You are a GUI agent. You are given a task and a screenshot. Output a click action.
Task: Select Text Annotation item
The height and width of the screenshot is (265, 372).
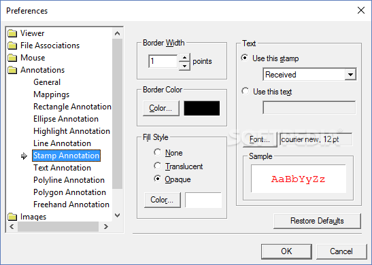[x=62, y=168]
